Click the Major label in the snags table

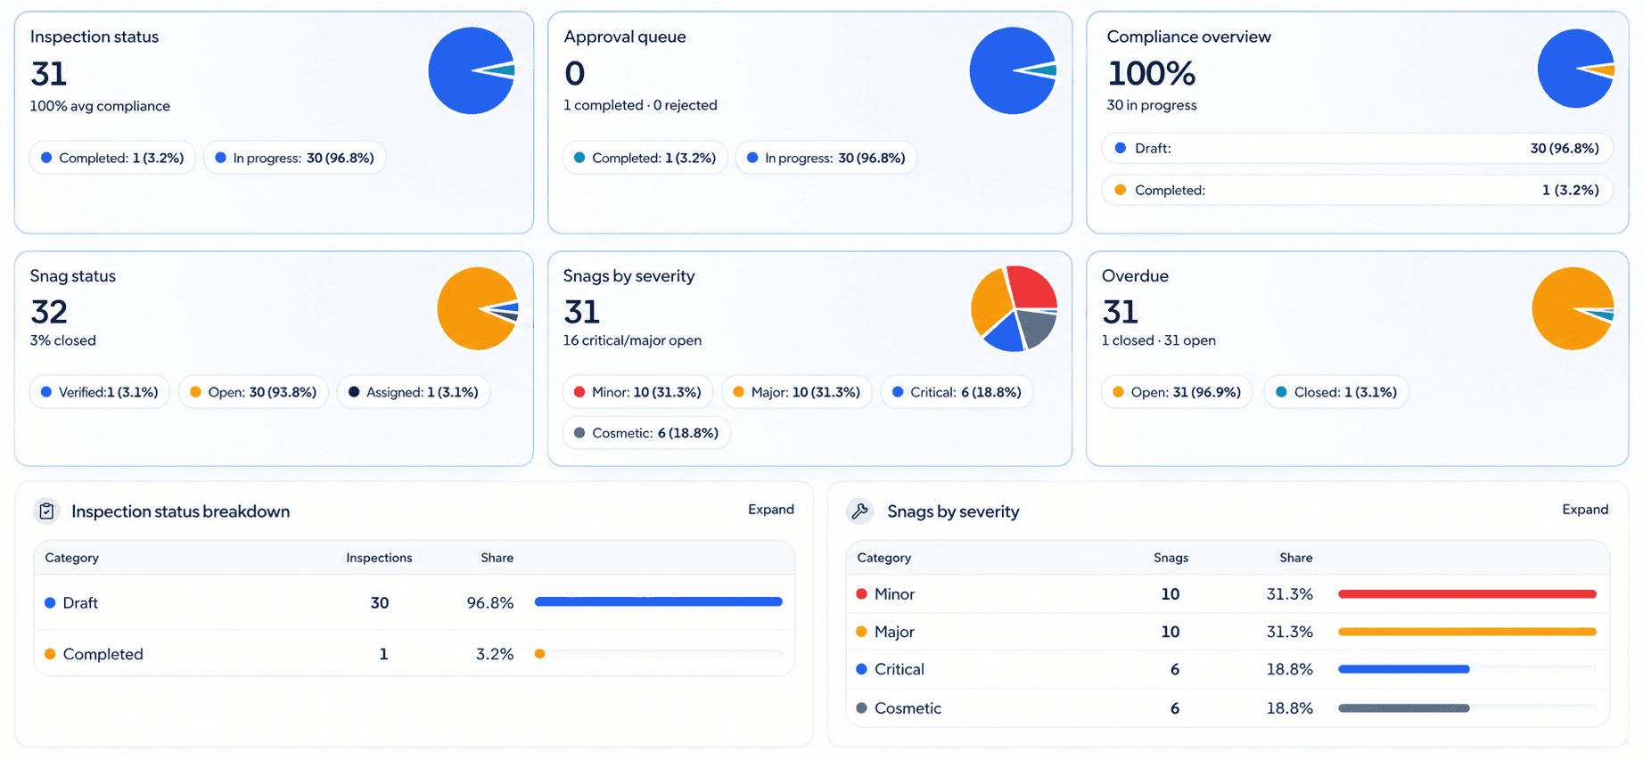[x=894, y=632]
